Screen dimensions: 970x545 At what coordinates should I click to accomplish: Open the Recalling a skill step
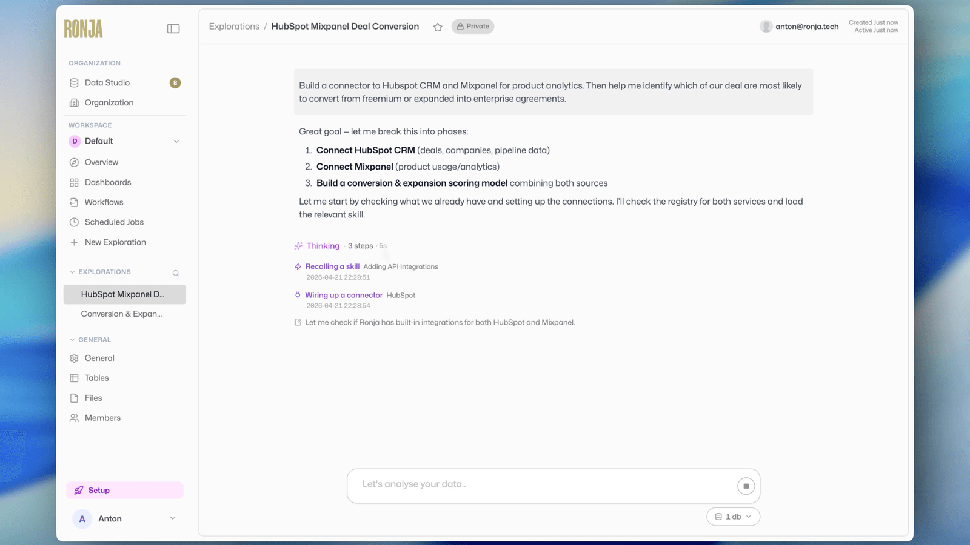point(332,266)
